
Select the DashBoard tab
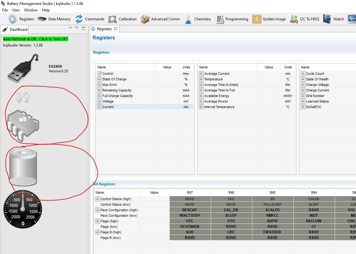point(15,30)
